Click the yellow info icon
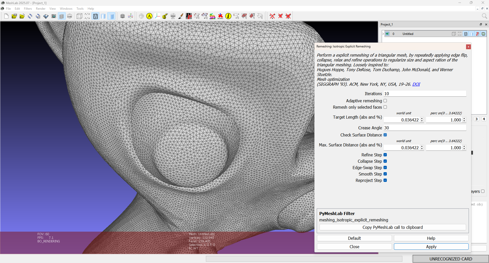489x263 pixels. click(x=228, y=16)
